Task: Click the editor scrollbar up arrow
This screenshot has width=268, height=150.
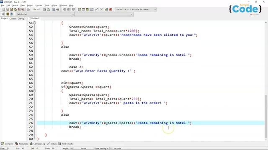Action: click(266, 22)
